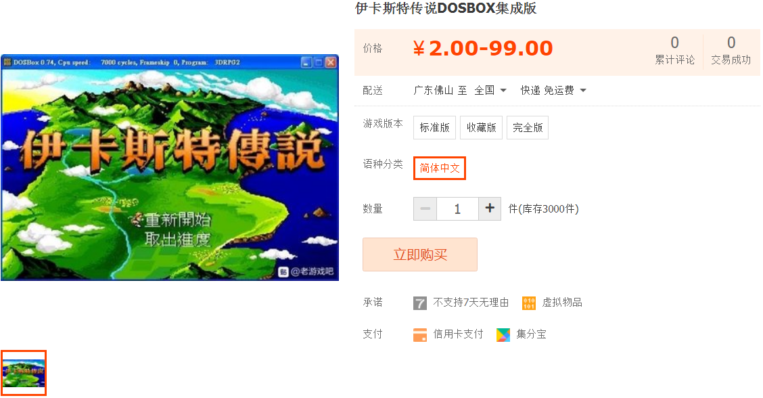Click the credit card payment icon

tap(419, 334)
